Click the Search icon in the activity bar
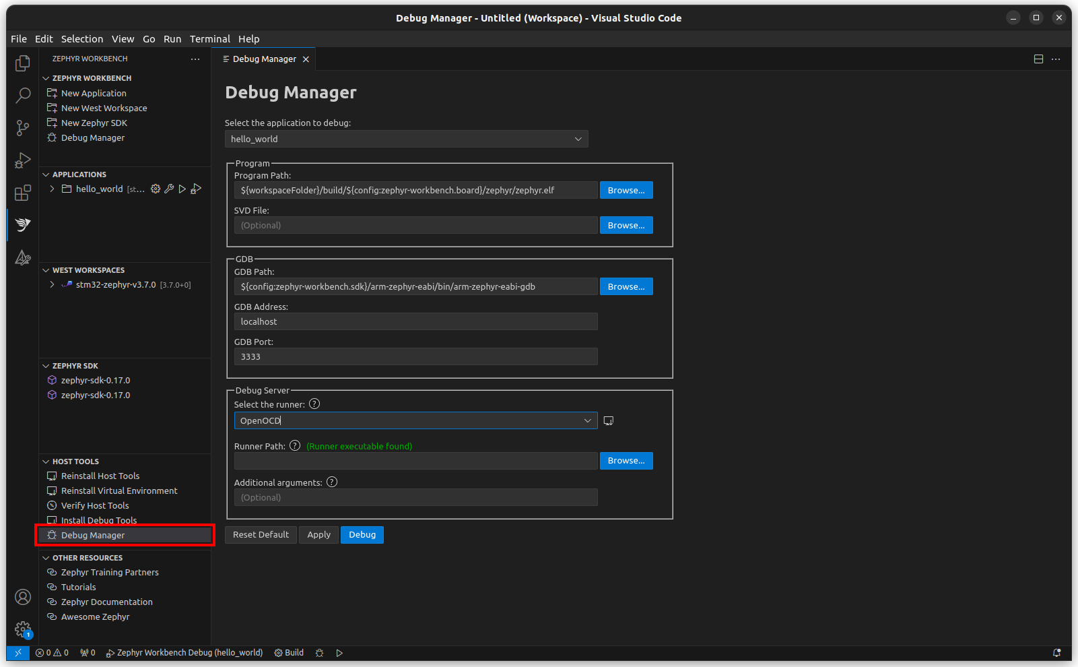The image size is (1078, 667). pos(22,96)
